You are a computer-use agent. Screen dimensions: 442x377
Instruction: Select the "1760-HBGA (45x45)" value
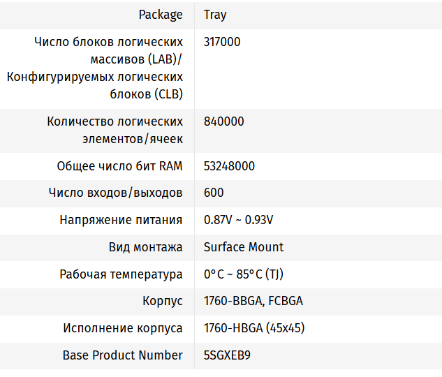pyautogui.click(x=254, y=328)
